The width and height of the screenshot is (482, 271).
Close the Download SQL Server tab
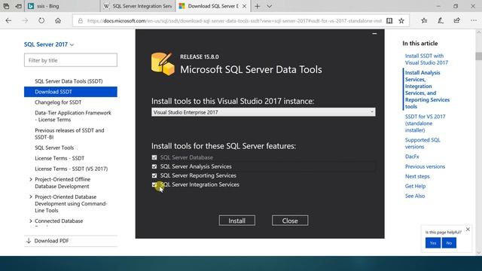244,6
